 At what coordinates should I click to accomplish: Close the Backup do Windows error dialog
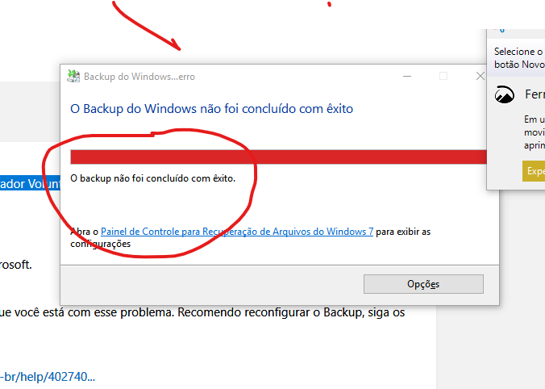pos(480,76)
